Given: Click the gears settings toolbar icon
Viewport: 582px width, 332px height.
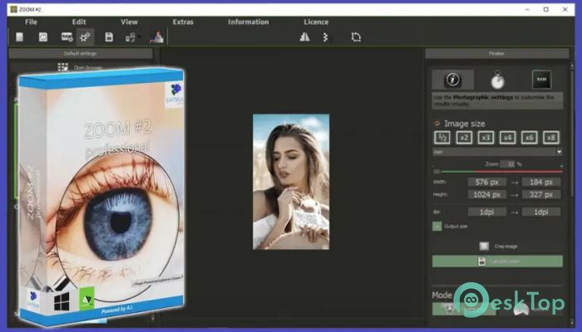Looking at the screenshot, I should (x=86, y=37).
